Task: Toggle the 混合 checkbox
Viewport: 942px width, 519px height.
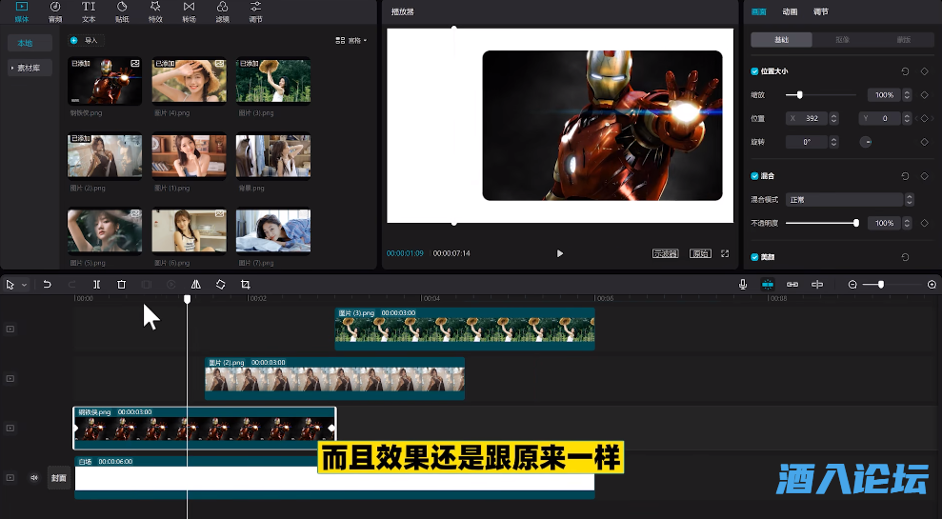Action: (755, 176)
